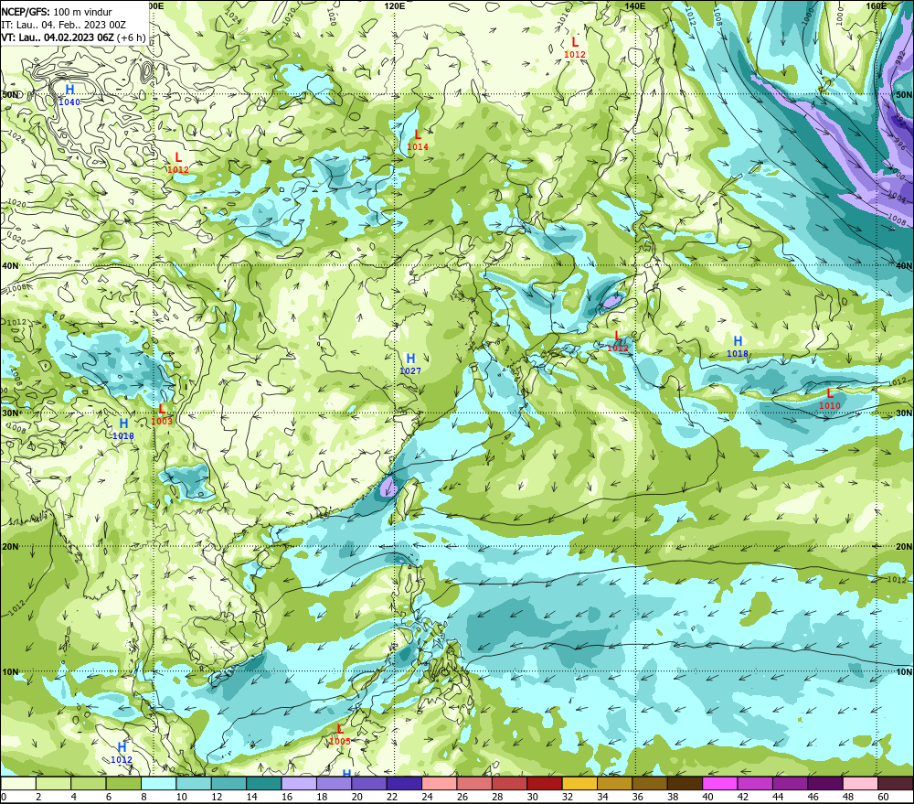This screenshot has height=804, width=914.
Task: Click the 'VT: Lau.. 04.02.2023 06Z (+6 h)' line
Action: click(x=73, y=38)
